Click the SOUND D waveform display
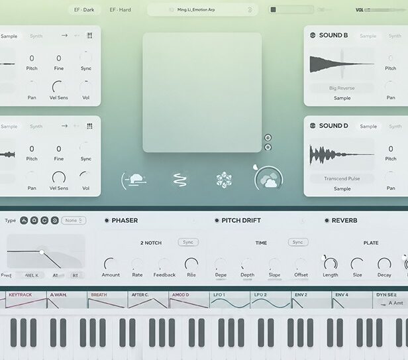The height and width of the screenshot is (360, 408). pos(342,154)
